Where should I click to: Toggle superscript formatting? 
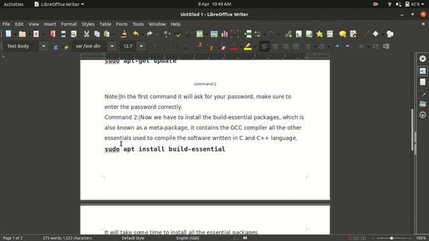tap(199, 46)
